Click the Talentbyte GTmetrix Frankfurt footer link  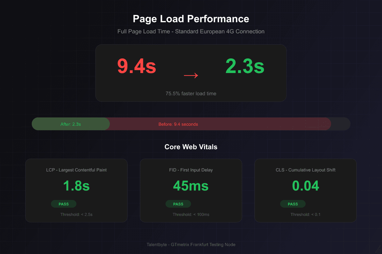191,244
